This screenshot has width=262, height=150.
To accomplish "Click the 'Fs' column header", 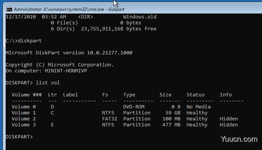I will click(105, 94).
